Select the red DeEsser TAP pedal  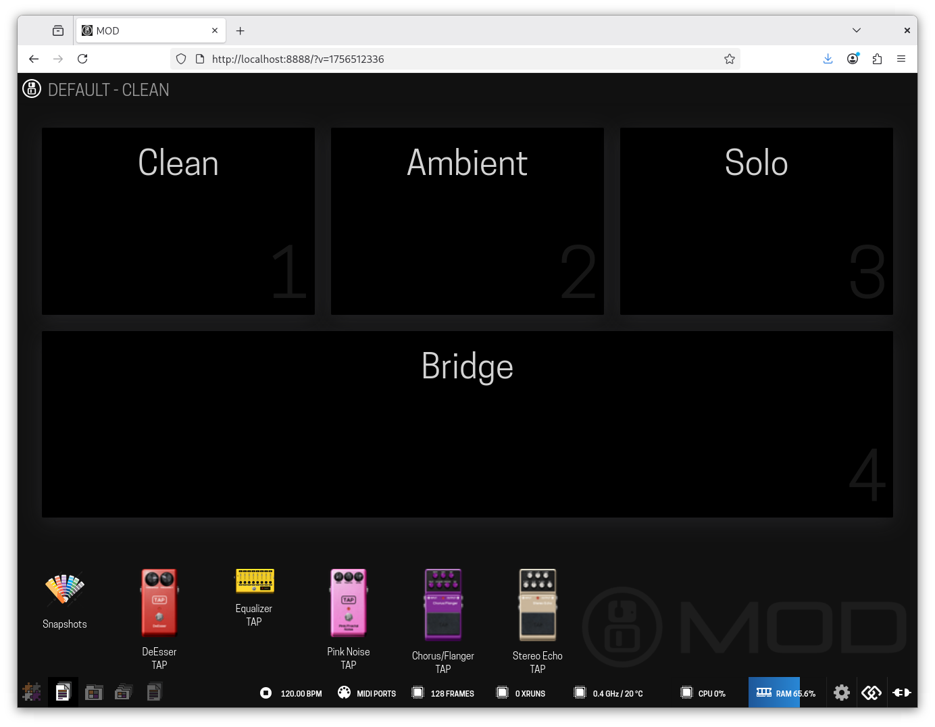(159, 603)
